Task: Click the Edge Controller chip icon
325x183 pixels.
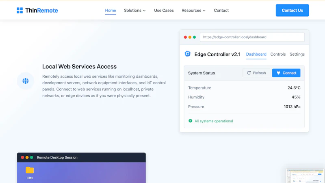Action: pyautogui.click(x=188, y=54)
